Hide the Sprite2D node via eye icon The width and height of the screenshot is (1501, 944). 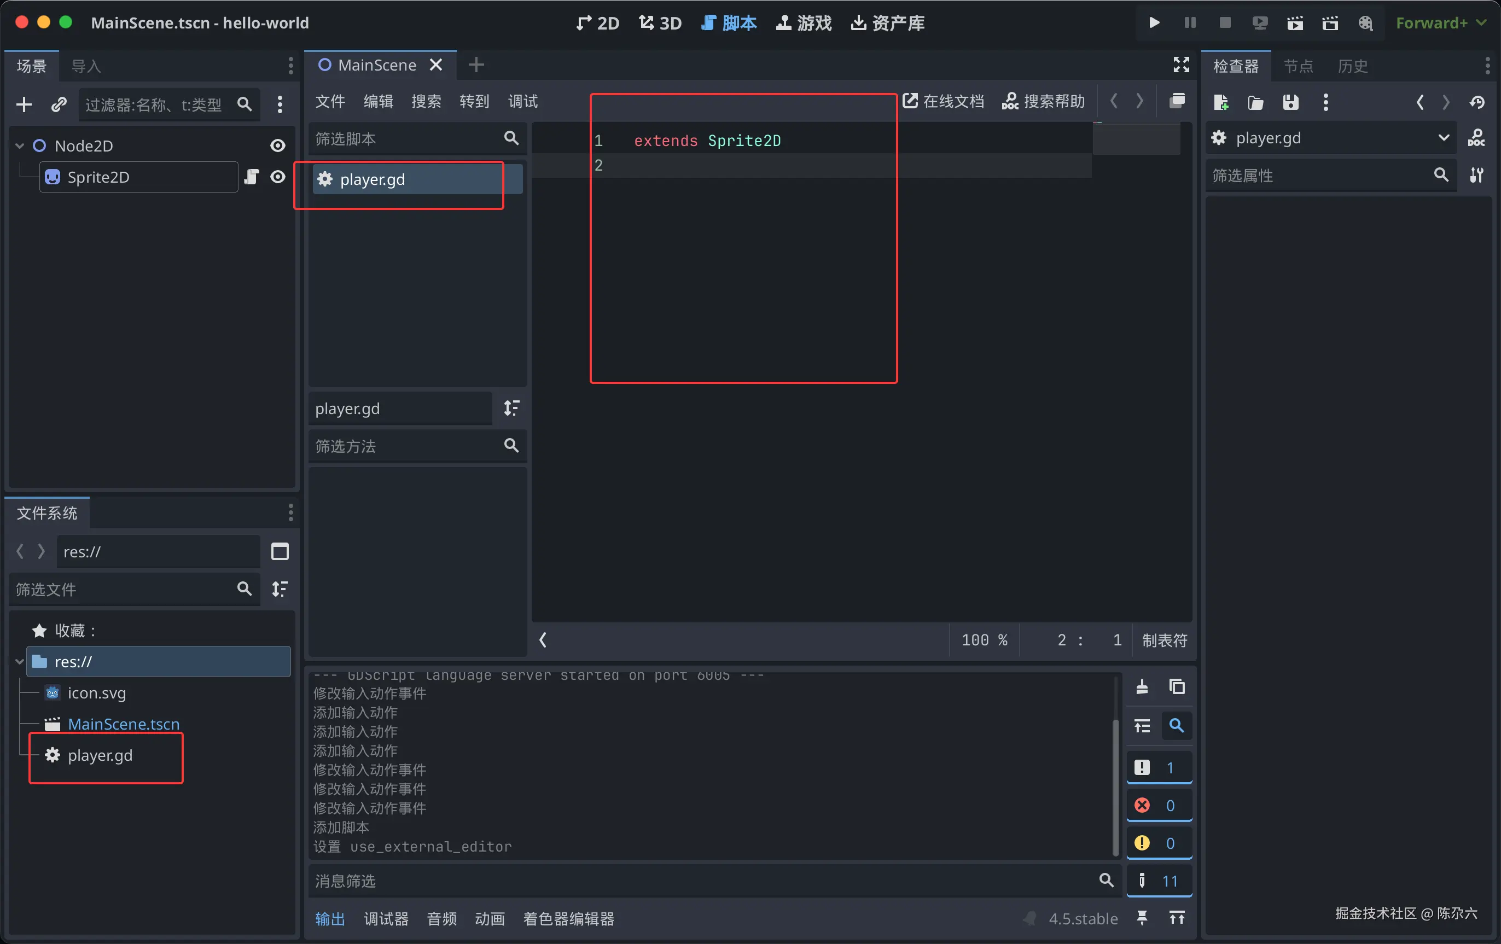(x=277, y=177)
